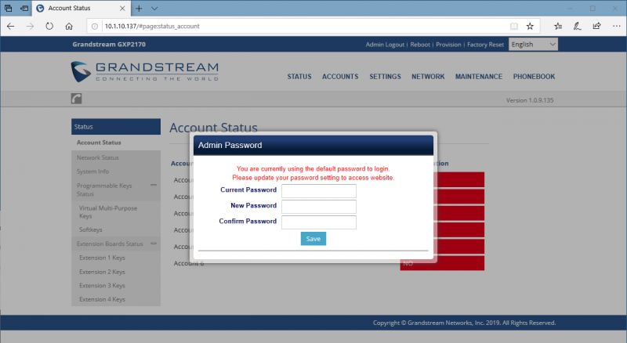
Task: Click the phone handset icon below the logo
Action: tap(76, 99)
